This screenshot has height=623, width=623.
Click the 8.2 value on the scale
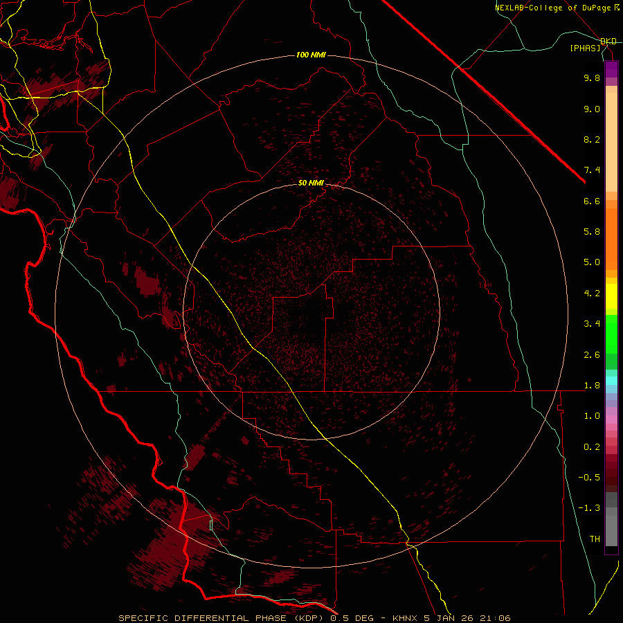pyautogui.click(x=592, y=139)
